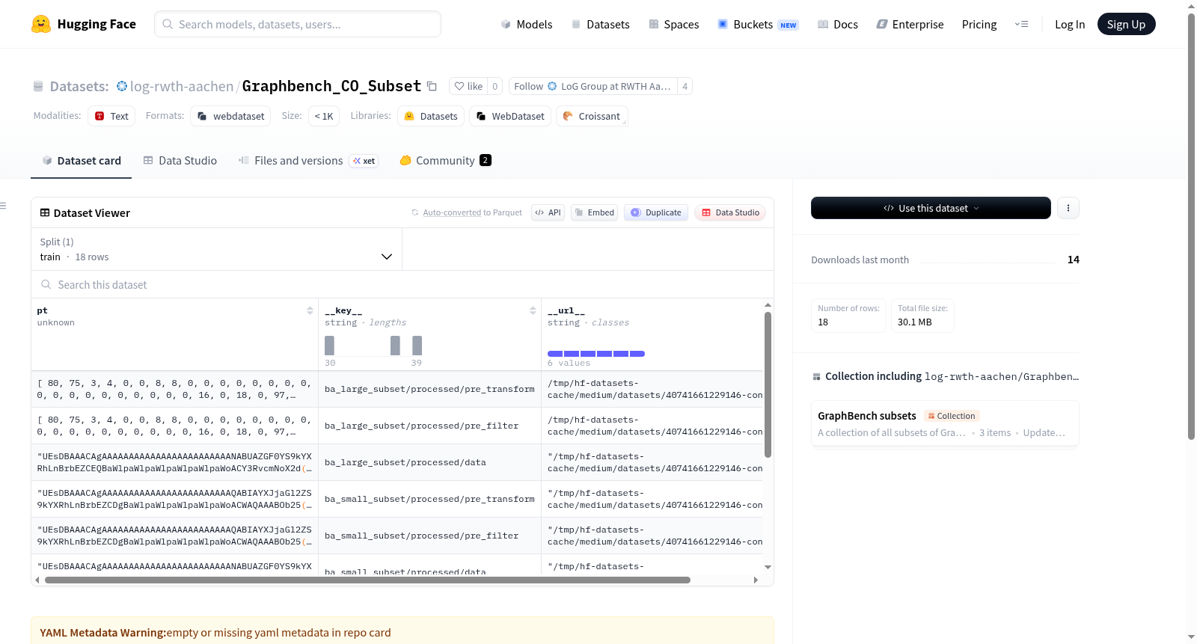Click the table's horizontal scrollbar
This screenshot has width=1197, height=644.
[367, 580]
